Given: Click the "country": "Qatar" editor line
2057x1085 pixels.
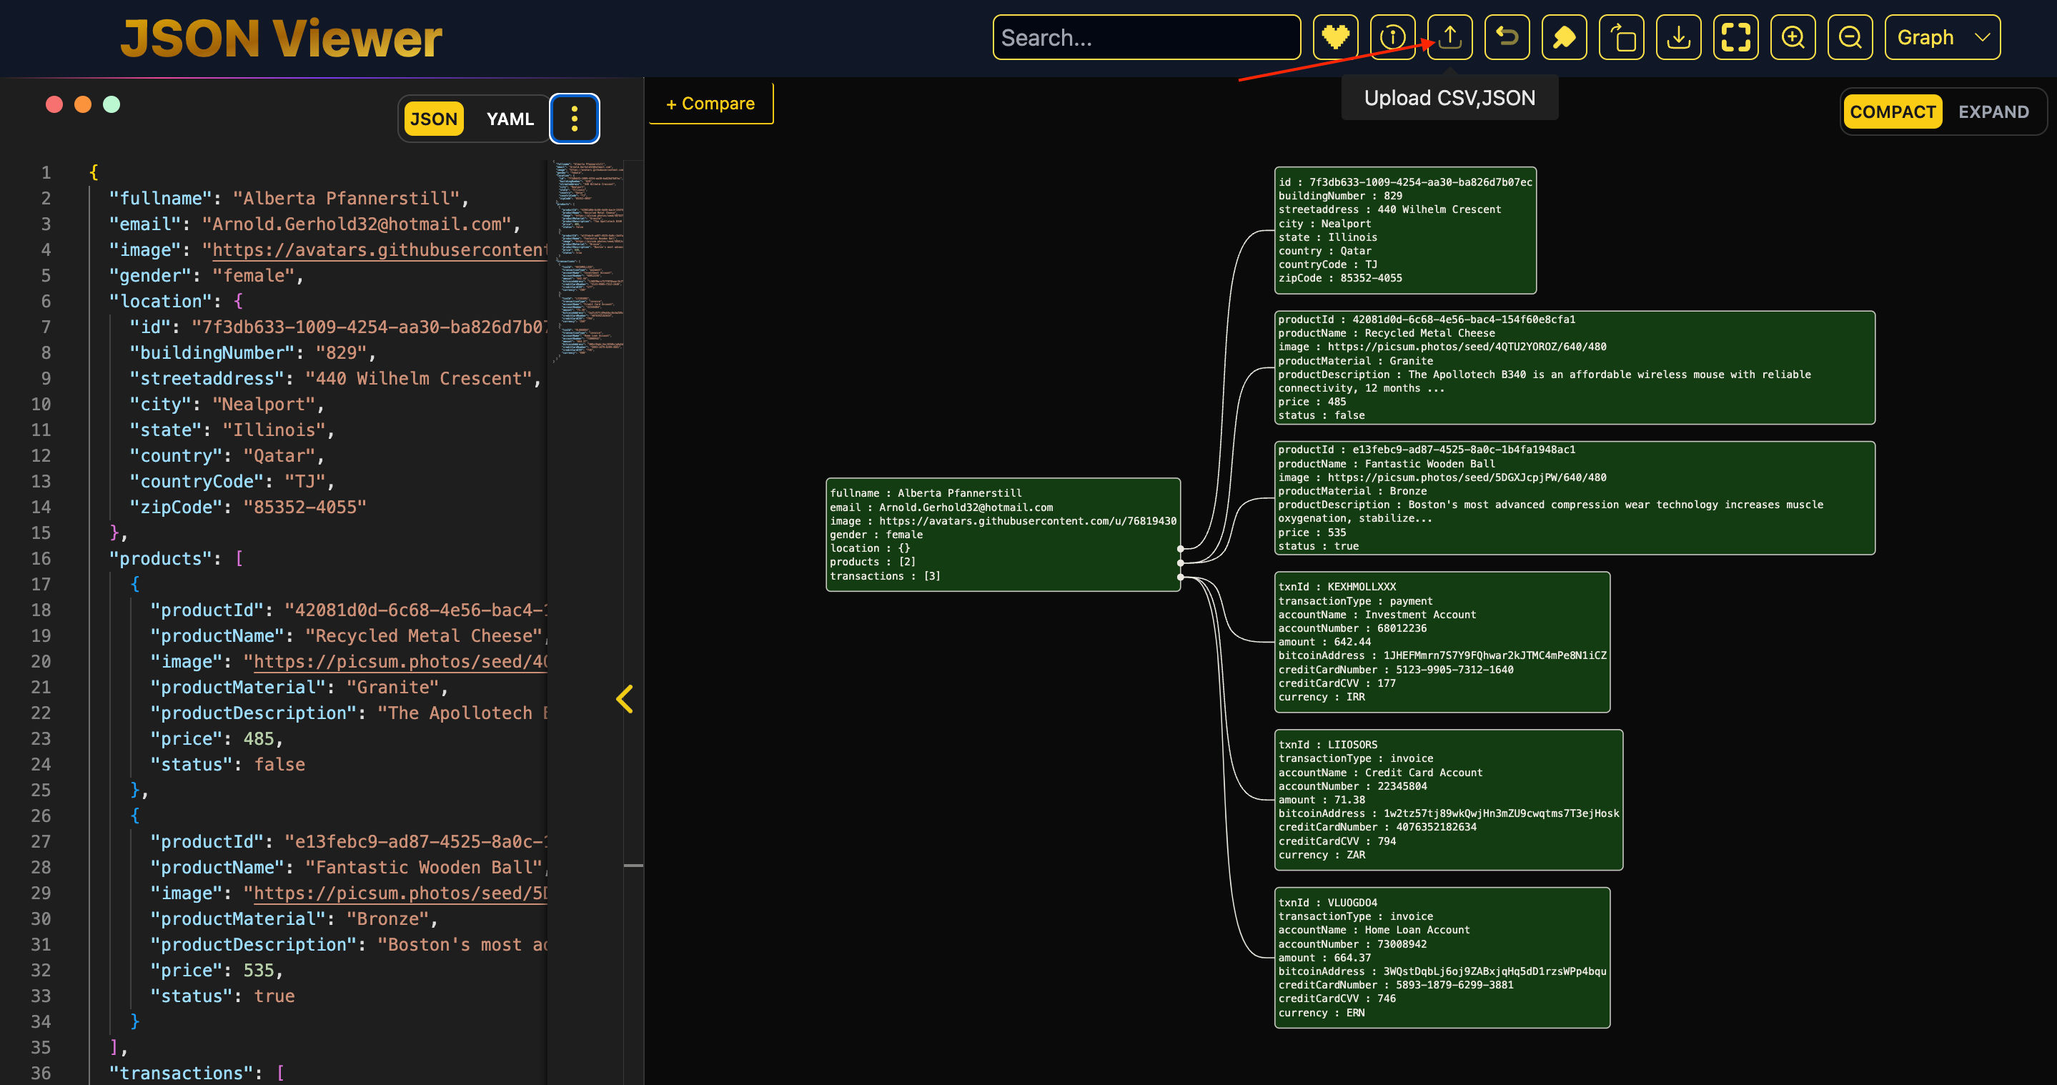Looking at the screenshot, I should pos(227,456).
